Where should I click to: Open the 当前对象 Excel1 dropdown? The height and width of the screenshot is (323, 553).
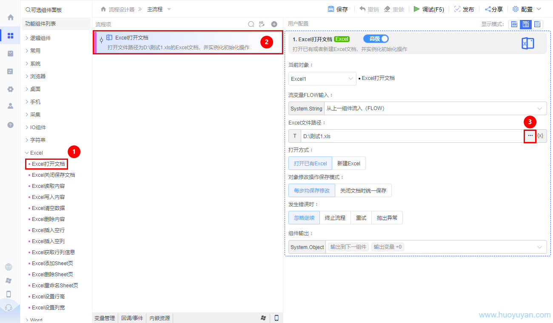(x=322, y=78)
